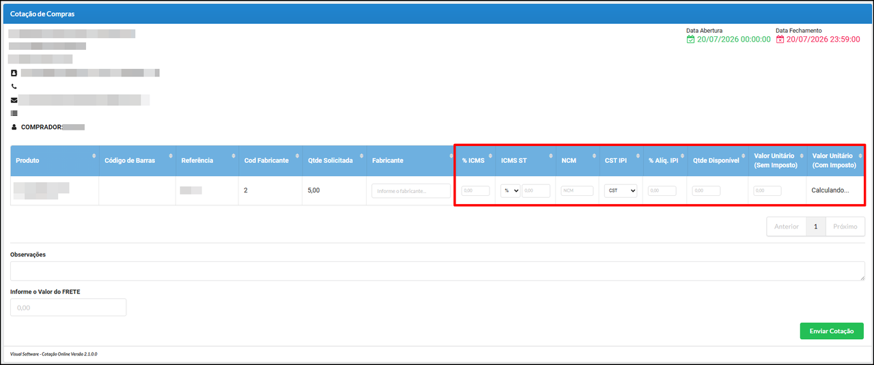Click the Qtde Disponível value field
This screenshot has width=874, height=365.
(706, 191)
